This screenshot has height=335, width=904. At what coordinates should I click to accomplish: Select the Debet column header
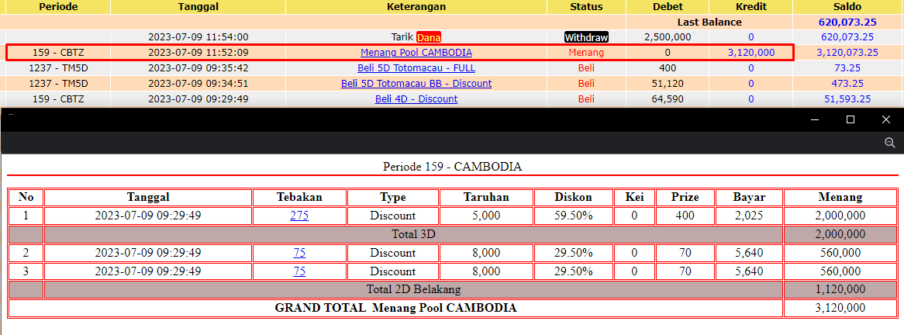point(668,7)
